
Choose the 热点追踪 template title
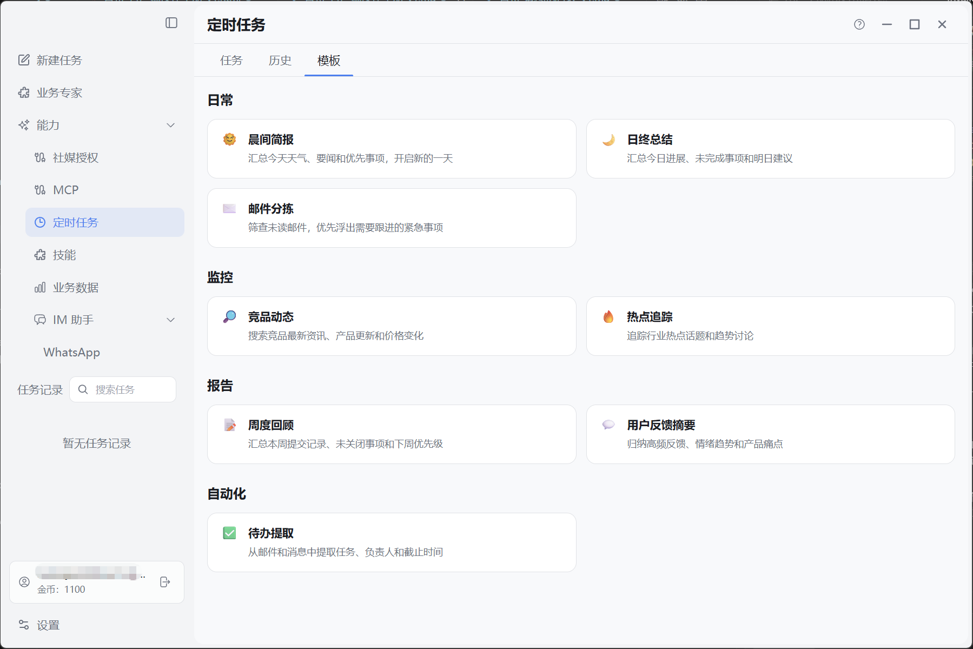650,317
